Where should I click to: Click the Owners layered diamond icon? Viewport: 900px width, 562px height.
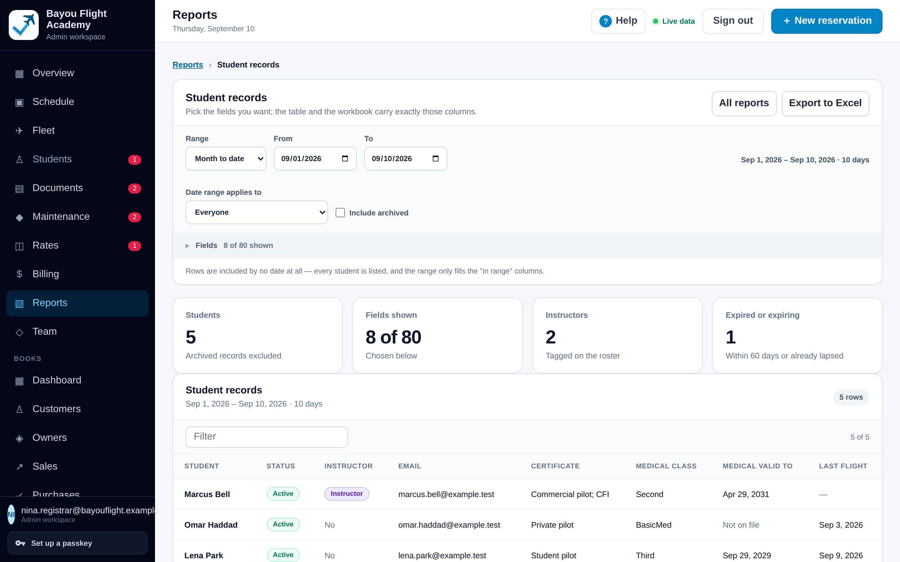click(x=19, y=438)
